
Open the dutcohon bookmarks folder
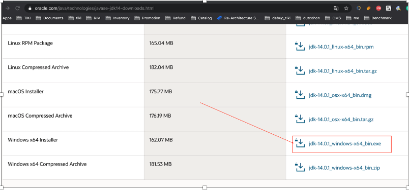(308, 18)
